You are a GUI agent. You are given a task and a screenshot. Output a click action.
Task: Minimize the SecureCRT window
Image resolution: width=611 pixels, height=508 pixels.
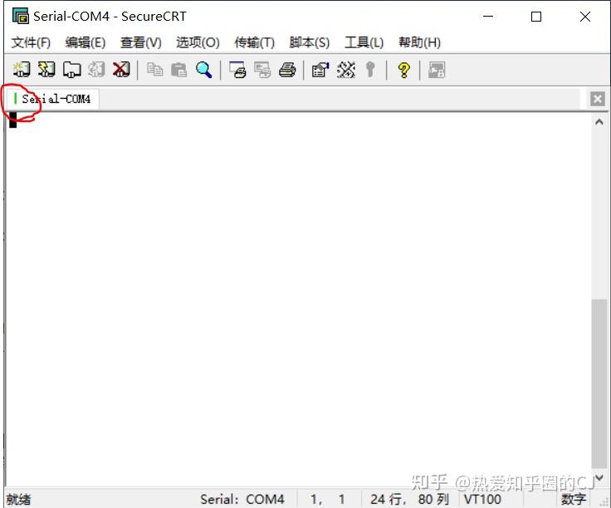(488, 17)
